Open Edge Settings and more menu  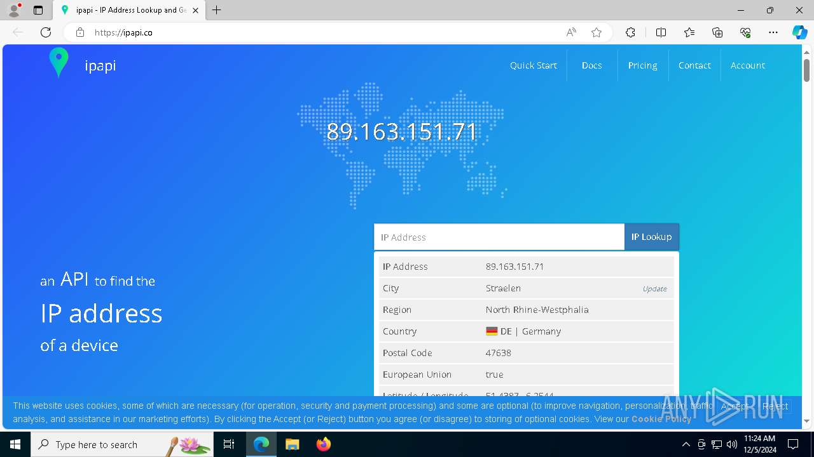click(773, 32)
